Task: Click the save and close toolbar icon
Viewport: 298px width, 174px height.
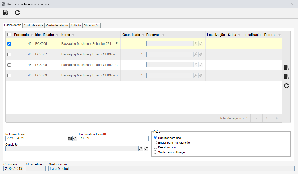Action: pos(5,13)
